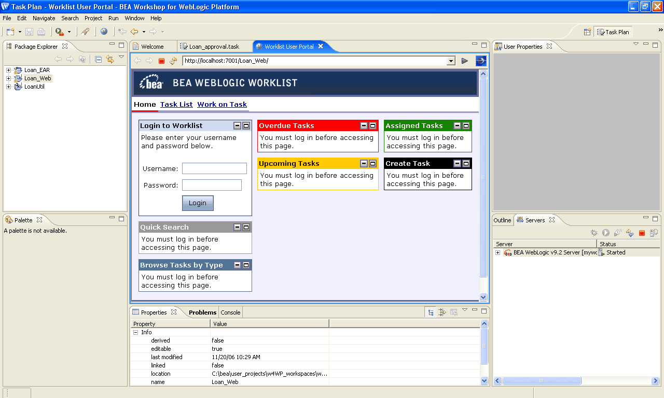Click the brush-shaped icon in main toolbar
664x398 pixels.
pyautogui.click(x=86, y=32)
